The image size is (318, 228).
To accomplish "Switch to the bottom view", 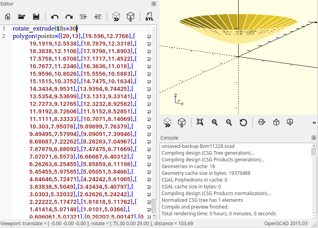I will pos(290,122).
